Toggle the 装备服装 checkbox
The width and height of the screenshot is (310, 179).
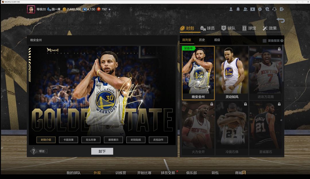click(265, 41)
